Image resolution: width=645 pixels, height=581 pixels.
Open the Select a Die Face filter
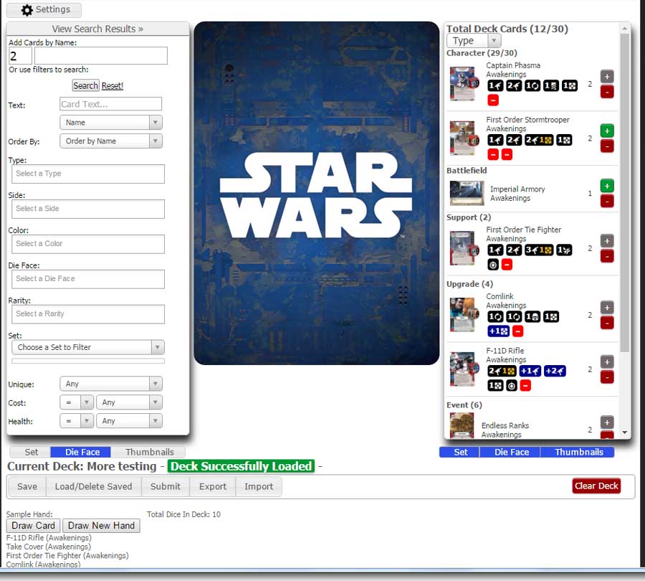(x=88, y=279)
